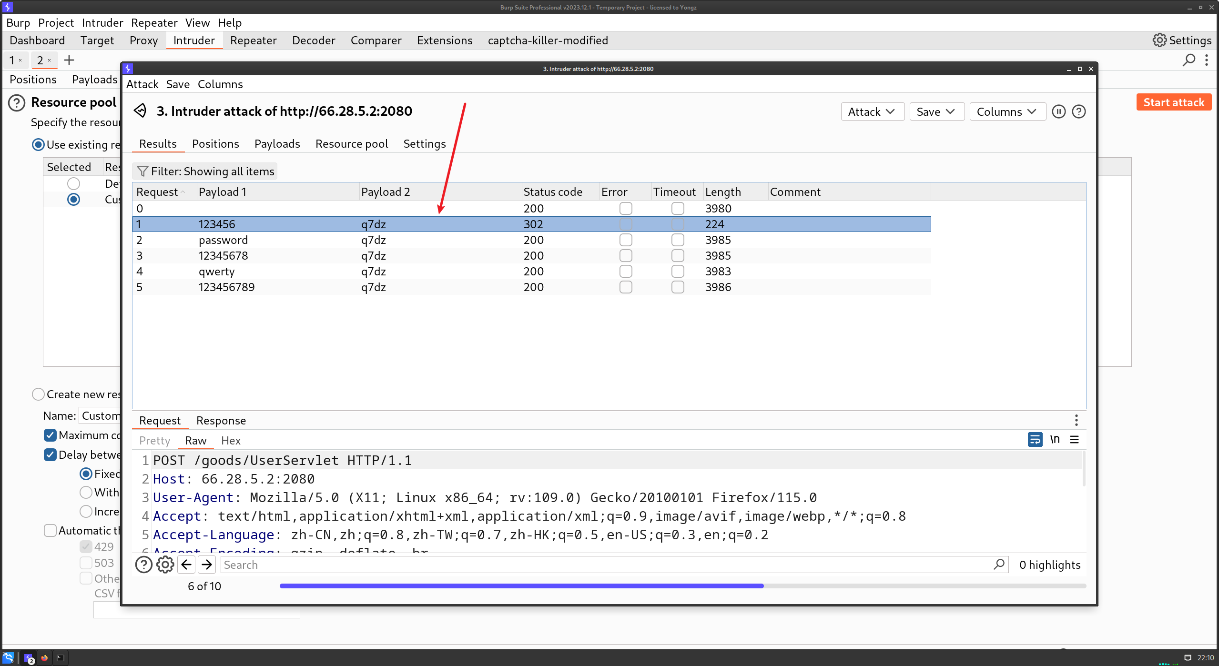Open the request viewer hamburger menu icon
The image size is (1219, 666).
pyautogui.click(x=1074, y=439)
